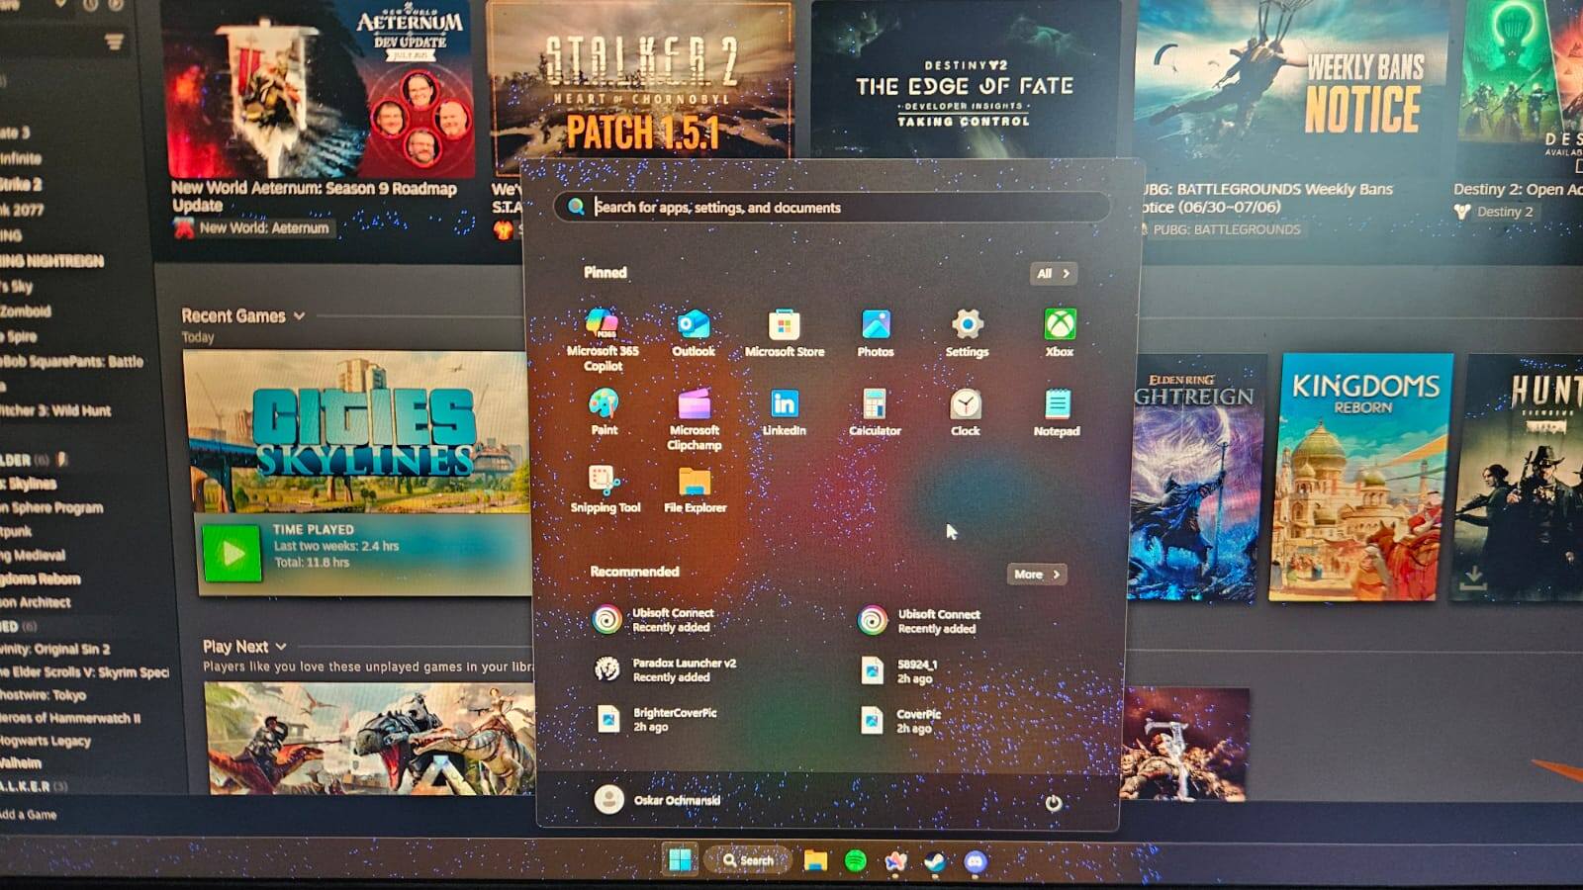Show All apps button in Pinned
The image size is (1583, 890).
click(1053, 273)
